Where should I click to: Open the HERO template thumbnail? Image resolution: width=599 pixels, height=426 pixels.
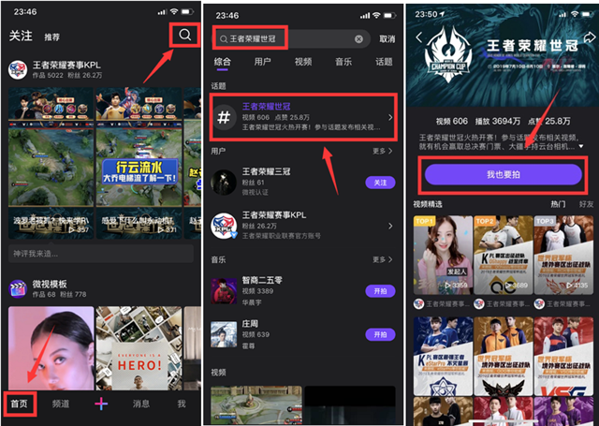[139, 348]
